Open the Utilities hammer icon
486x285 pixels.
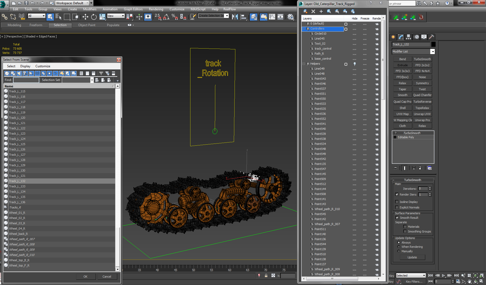pos(432,37)
